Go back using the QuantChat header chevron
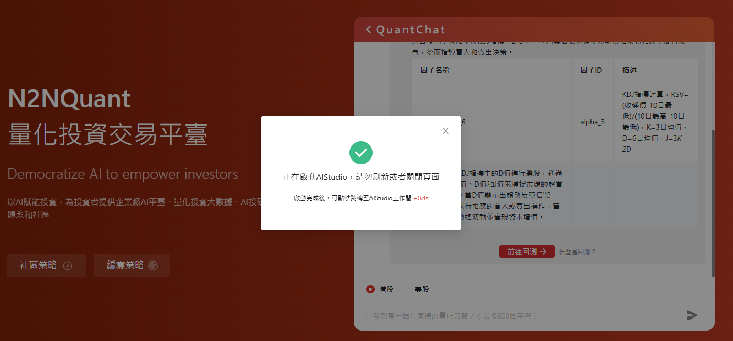The width and height of the screenshot is (733, 341). (369, 29)
